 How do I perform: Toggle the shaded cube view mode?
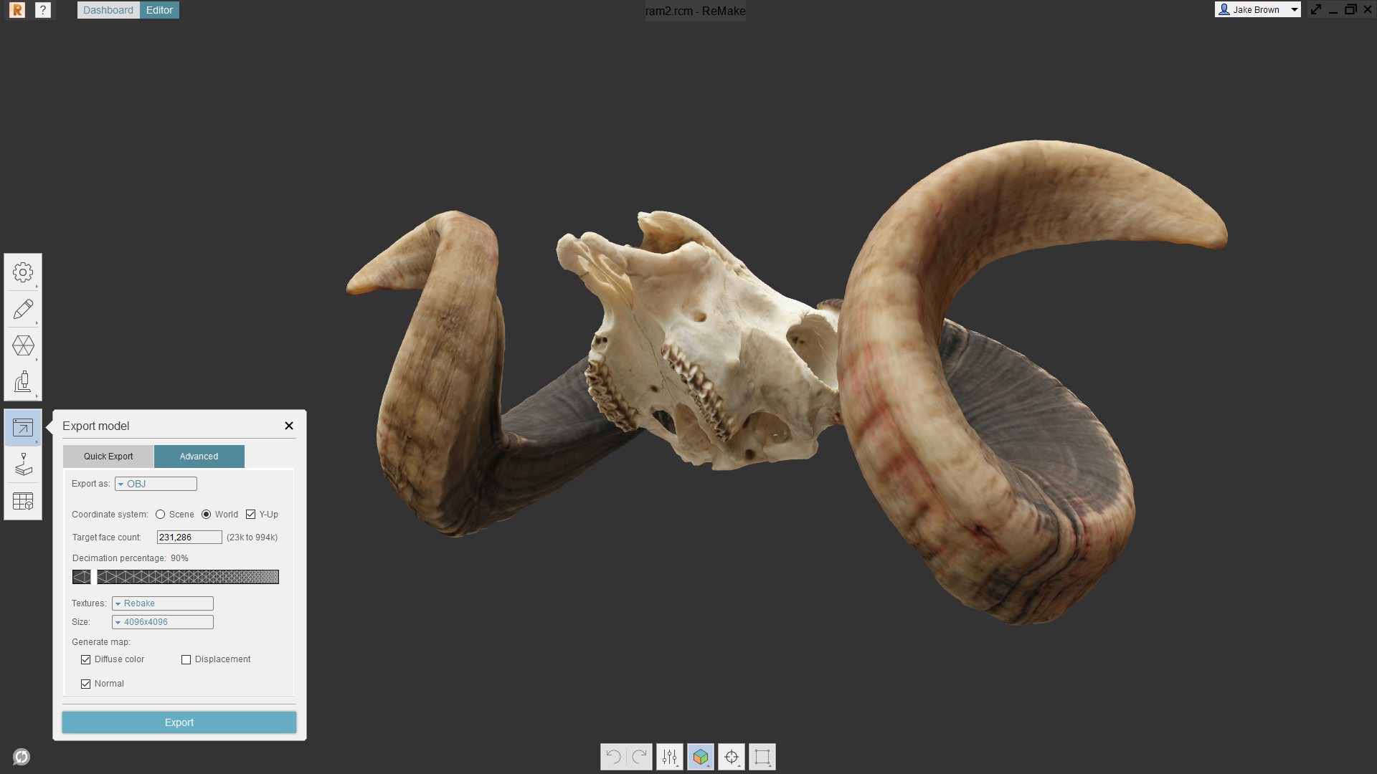[701, 756]
